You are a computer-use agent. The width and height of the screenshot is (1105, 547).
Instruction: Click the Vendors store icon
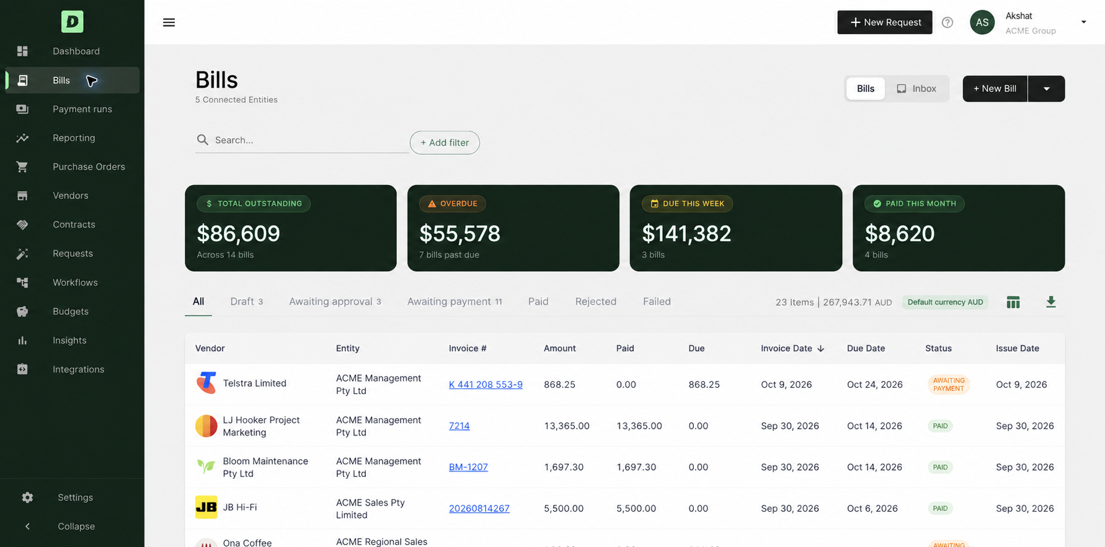[22, 196]
